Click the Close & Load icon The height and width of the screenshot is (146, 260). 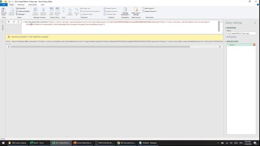coord(4,11)
